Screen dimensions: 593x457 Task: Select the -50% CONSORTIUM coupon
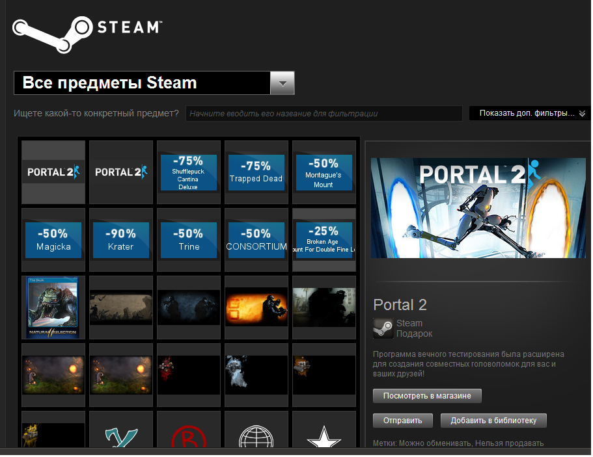pos(256,240)
